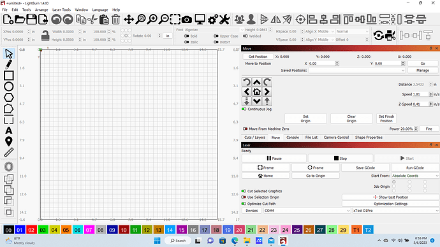Activate the Create Text tool

click(x=9, y=131)
